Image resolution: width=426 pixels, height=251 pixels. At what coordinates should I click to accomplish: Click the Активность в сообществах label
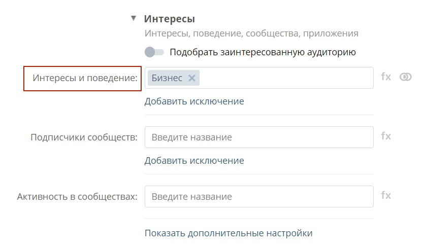[77, 196]
